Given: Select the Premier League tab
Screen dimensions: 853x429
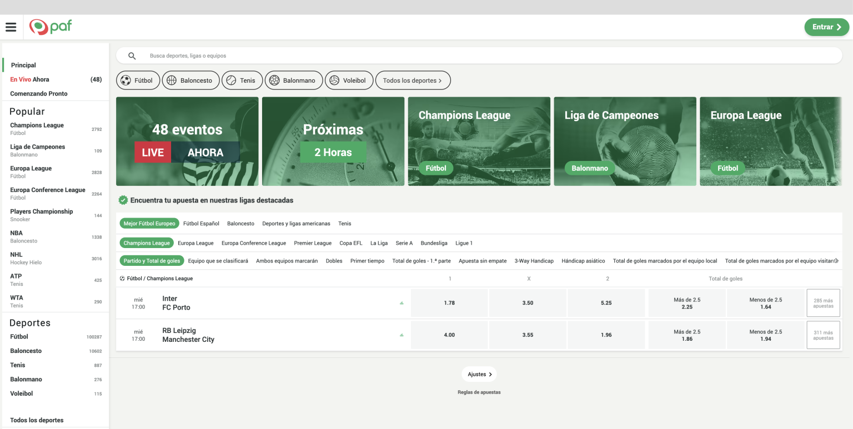Looking at the screenshot, I should 313,243.
